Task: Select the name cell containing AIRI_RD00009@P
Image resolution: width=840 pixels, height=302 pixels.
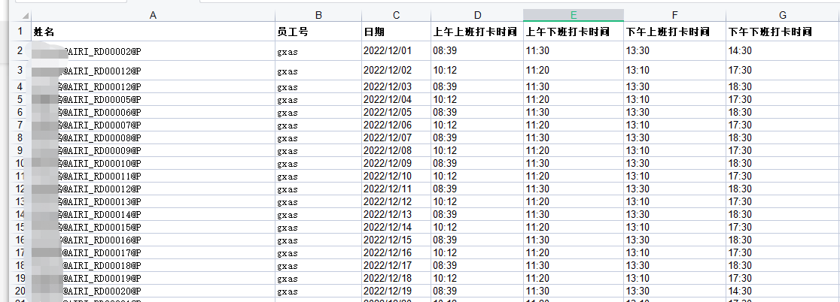Action: coord(154,150)
